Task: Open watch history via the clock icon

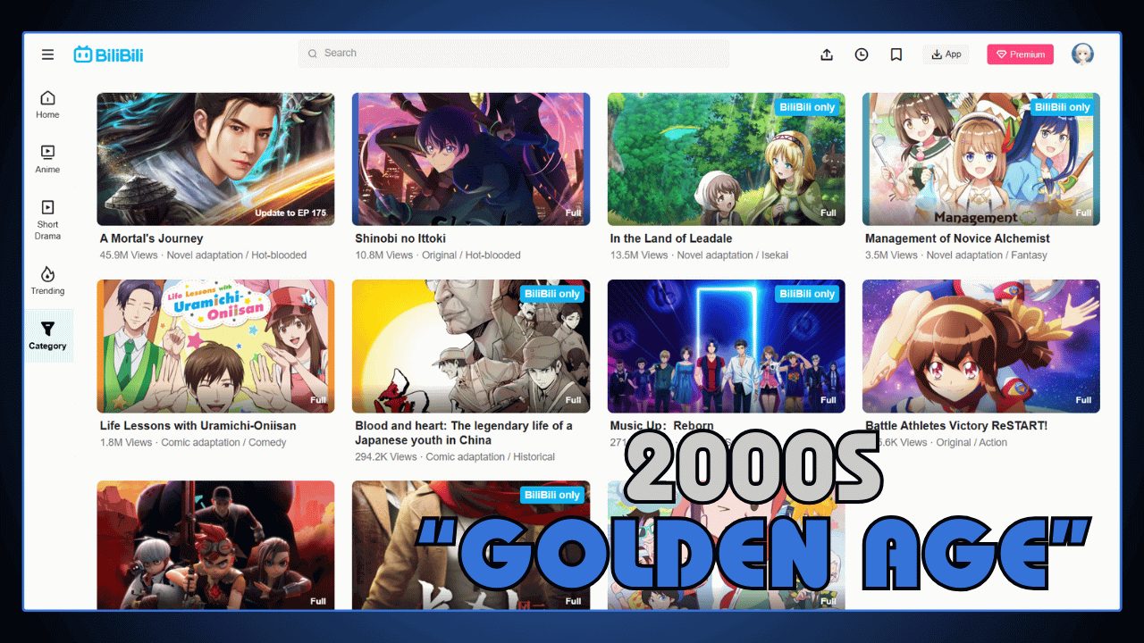Action: coord(861,54)
